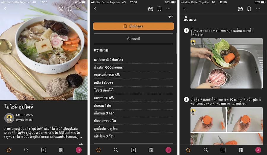Screen dimensions: 267x155
Task: Toggle bookmark icon over the soup photo
Action: [x=70, y=9]
